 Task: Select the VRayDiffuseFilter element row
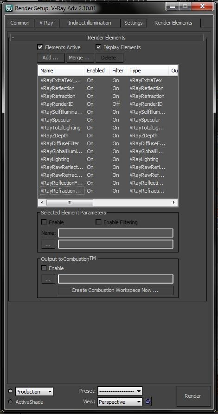tap(108, 143)
